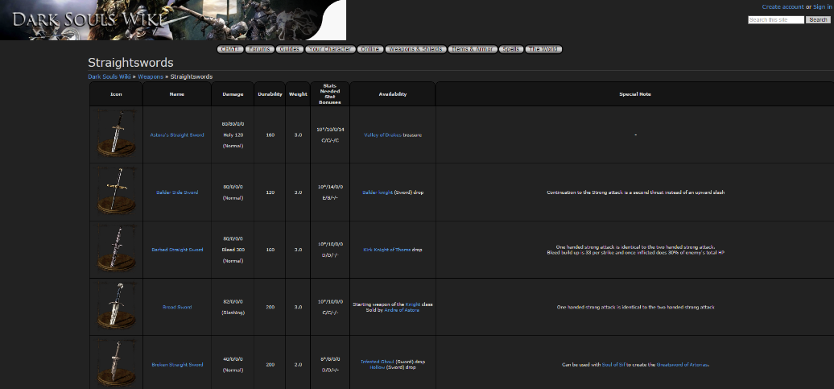Open the Andre of Astora link

[x=402, y=310]
